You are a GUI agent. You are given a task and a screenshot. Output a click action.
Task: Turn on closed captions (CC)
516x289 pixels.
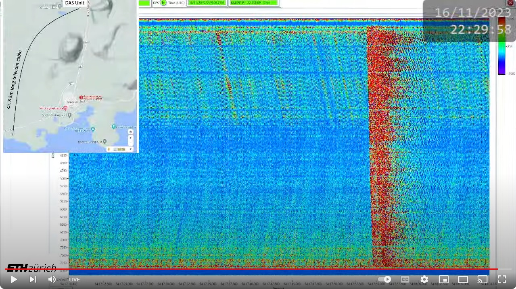(x=405, y=279)
